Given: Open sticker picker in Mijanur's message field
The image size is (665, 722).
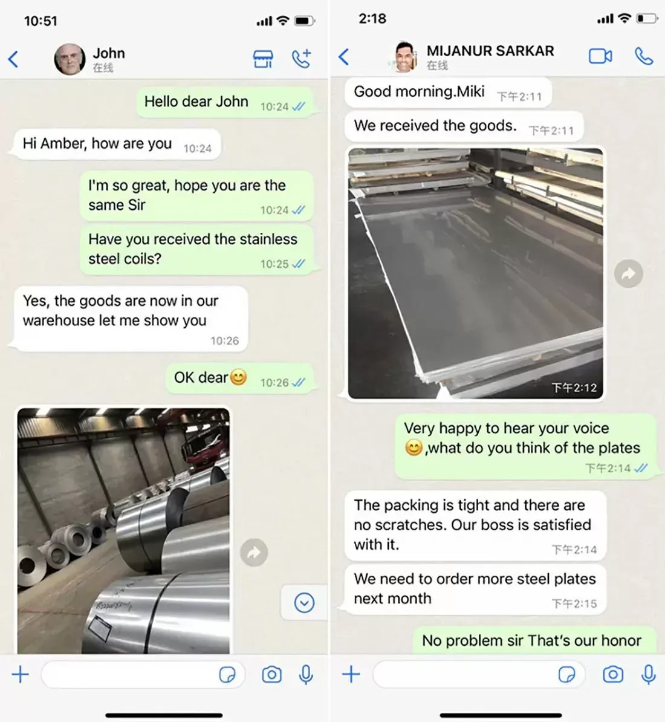Looking at the screenshot, I should 566,675.
